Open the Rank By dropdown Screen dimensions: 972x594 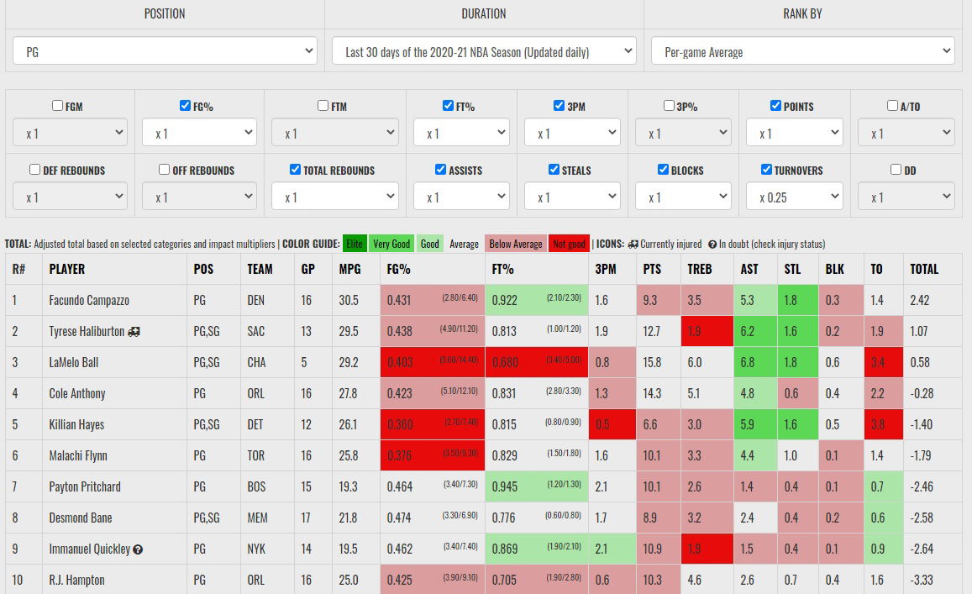(803, 51)
